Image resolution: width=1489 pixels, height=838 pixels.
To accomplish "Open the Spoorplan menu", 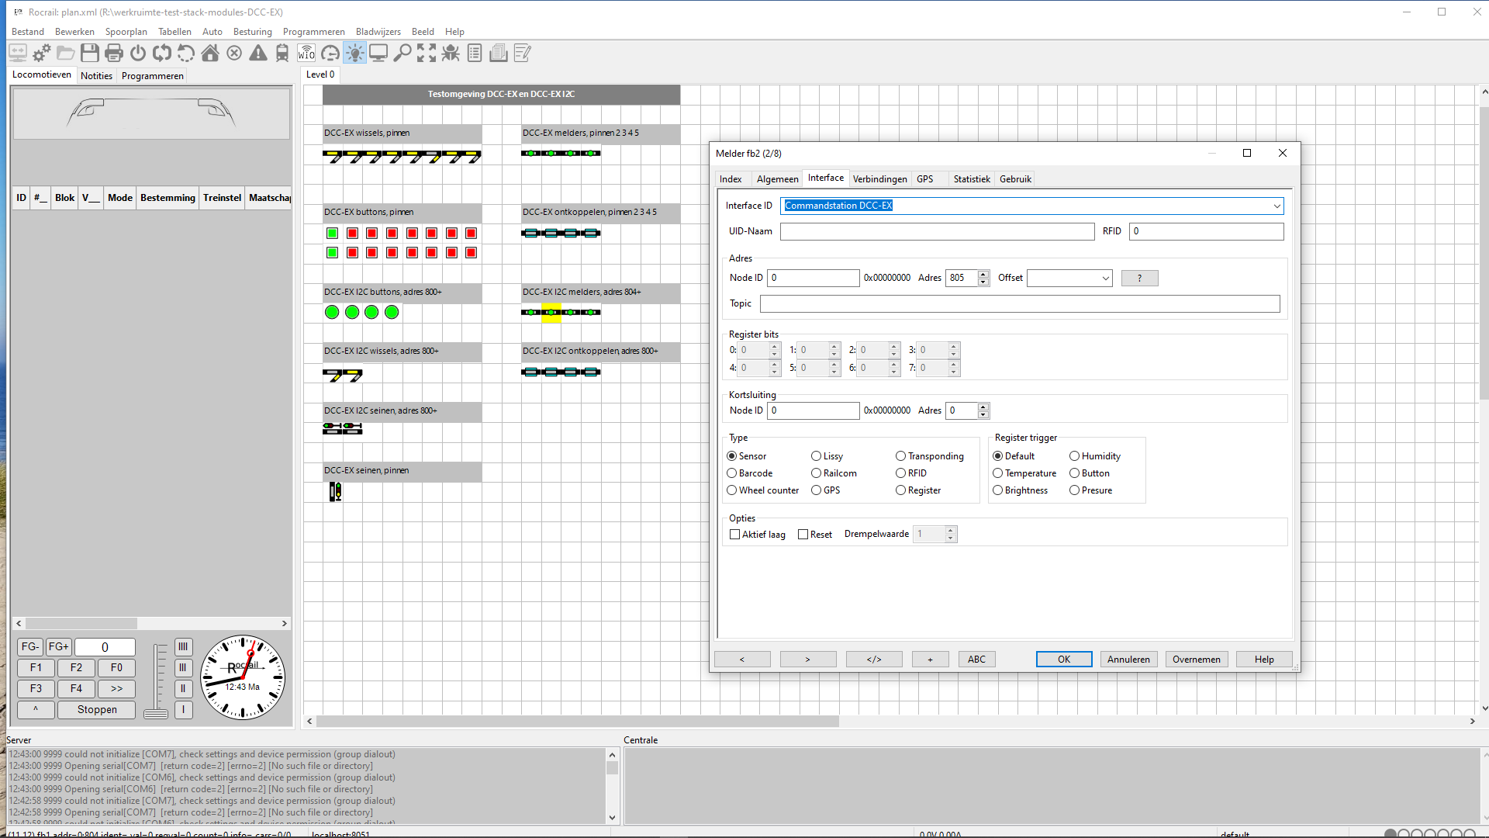I will coord(126,32).
